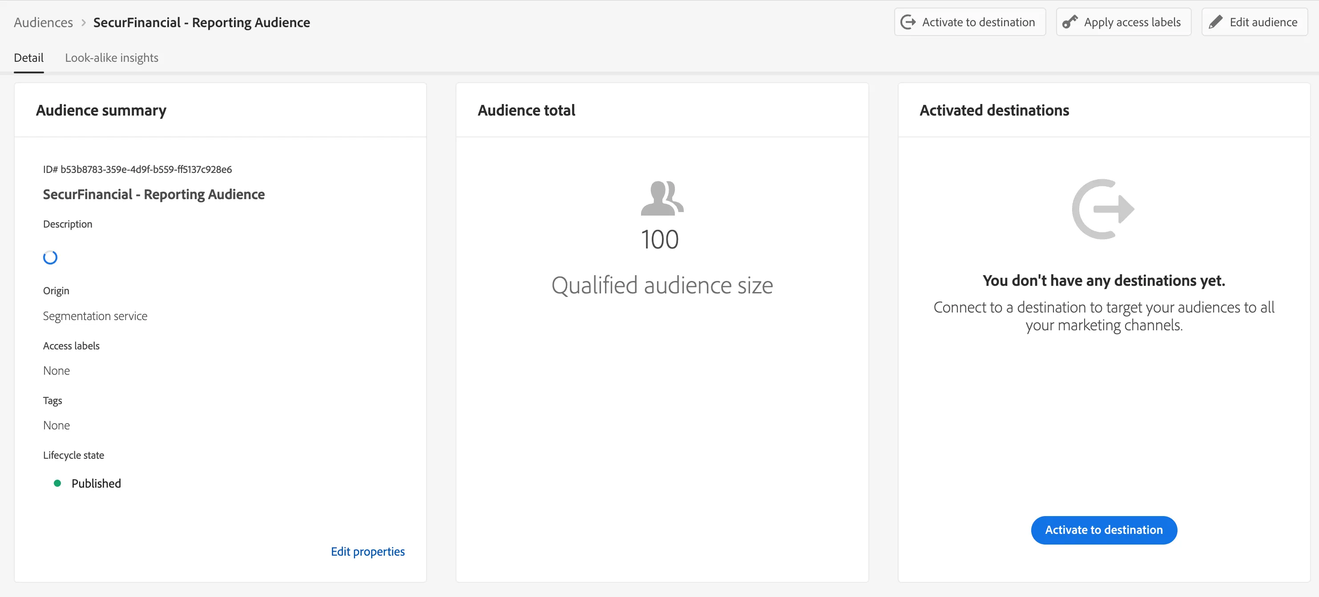Select the audience ID b53b8783-359e-4d9f-b559-ff5137c928e6
The height and width of the screenshot is (597, 1319).
click(x=146, y=169)
